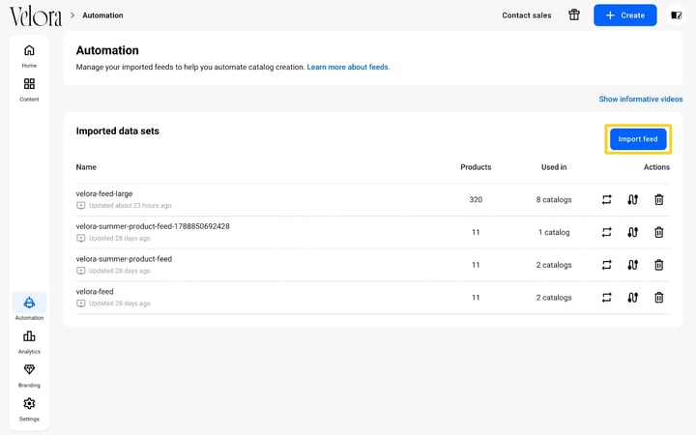Click the 320 products value
The image size is (696, 435).
476,200
